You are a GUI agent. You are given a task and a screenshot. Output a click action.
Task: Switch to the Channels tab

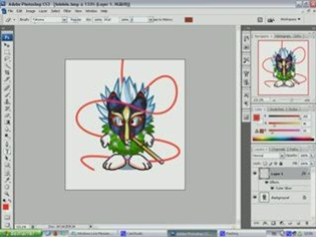tap(279, 149)
